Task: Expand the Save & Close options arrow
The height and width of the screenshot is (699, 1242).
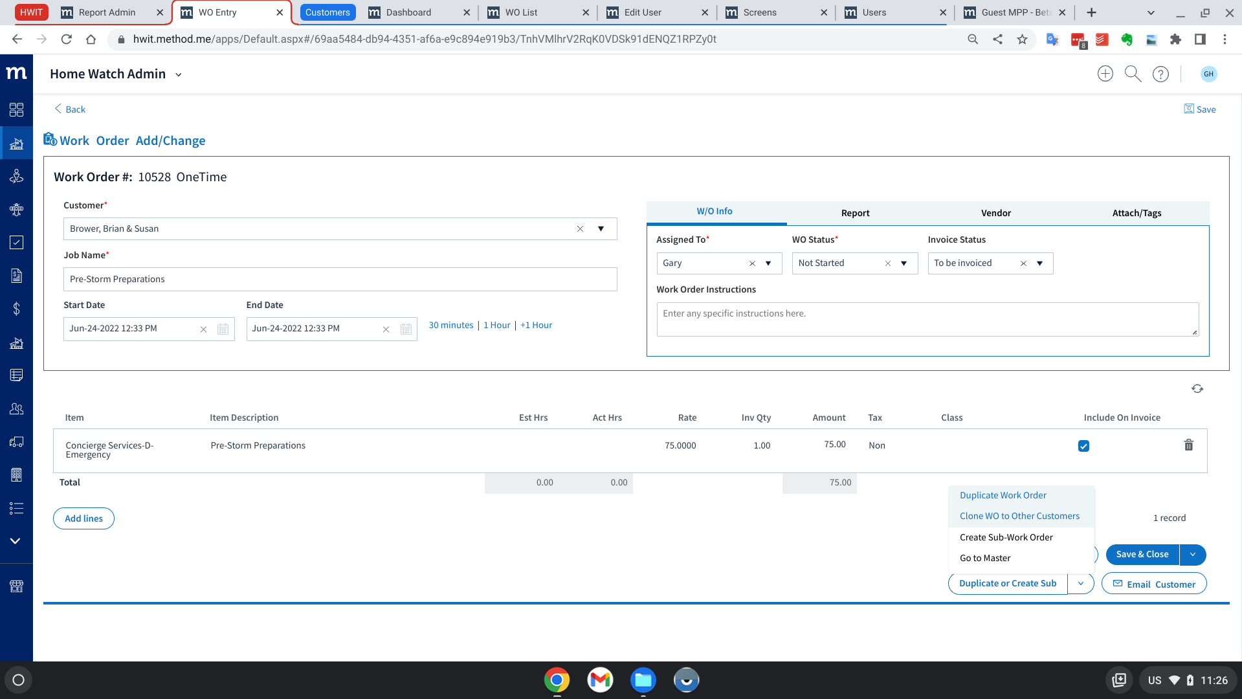Action: 1193,555
